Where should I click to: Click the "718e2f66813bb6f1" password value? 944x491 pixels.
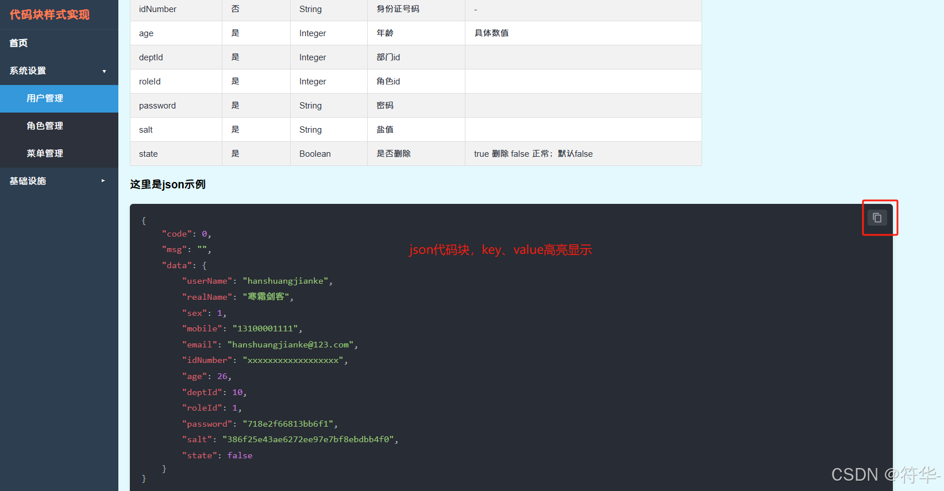(x=288, y=424)
